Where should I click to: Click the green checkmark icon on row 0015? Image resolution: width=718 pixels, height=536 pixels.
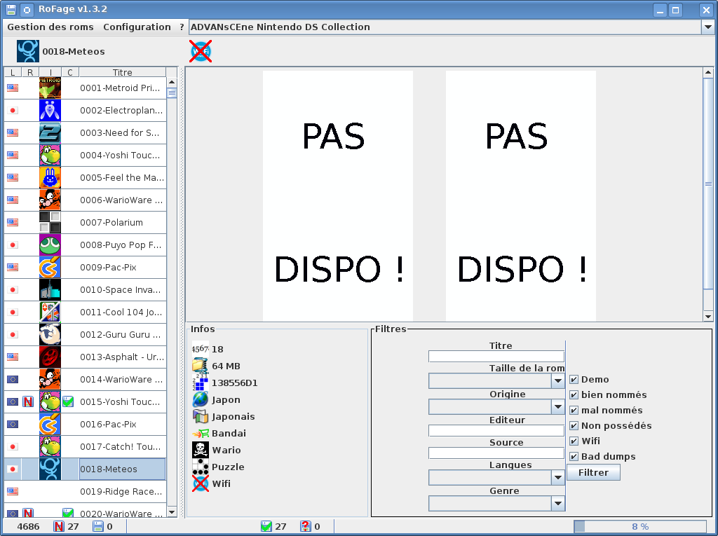(68, 402)
